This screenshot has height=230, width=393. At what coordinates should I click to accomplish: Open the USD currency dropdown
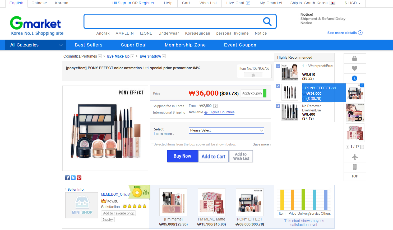click(x=353, y=3)
